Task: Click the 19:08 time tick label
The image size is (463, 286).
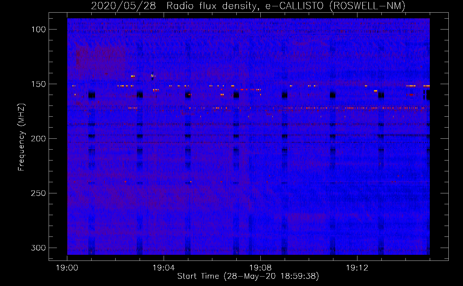Action: pyautogui.click(x=261, y=268)
